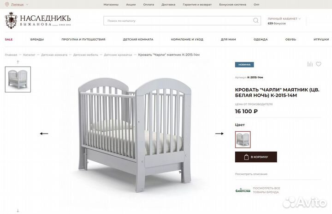This screenshot has width=332, height=214.
Task: Show previous product image with left arrow
Action: pos(44,134)
